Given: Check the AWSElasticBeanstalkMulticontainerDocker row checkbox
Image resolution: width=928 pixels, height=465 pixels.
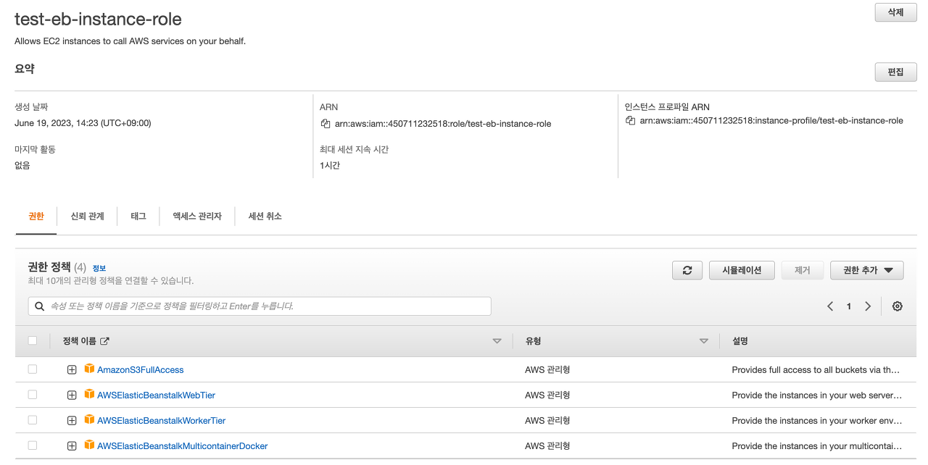Looking at the screenshot, I should pos(32,445).
